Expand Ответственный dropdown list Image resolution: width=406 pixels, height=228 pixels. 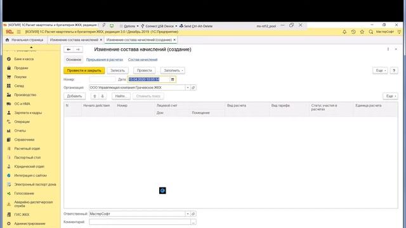[188, 214]
